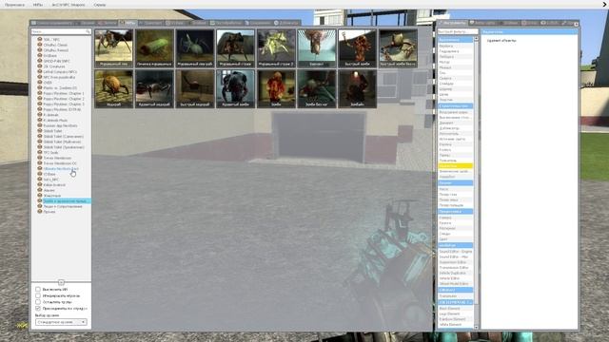This screenshot has width=609, height=342.
Task: Spawn the Зомби без ног NPC
Action: 317,88
